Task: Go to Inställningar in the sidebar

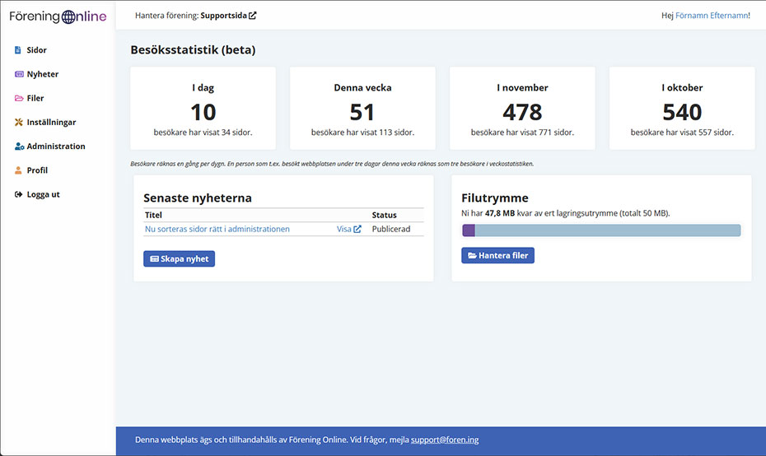Action: (51, 123)
